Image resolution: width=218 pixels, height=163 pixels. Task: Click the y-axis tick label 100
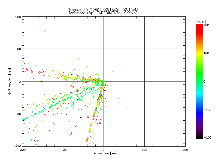click(18, 49)
